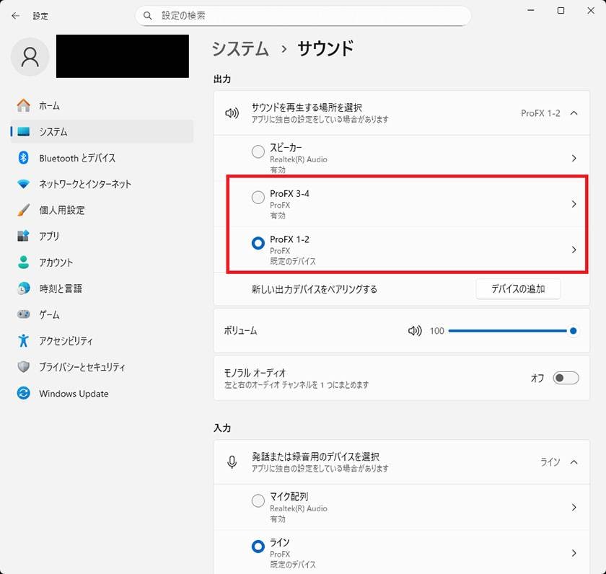Select ProFX 1-2 output radio button
Viewport: 606px width, 574px height.
(258, 243)
